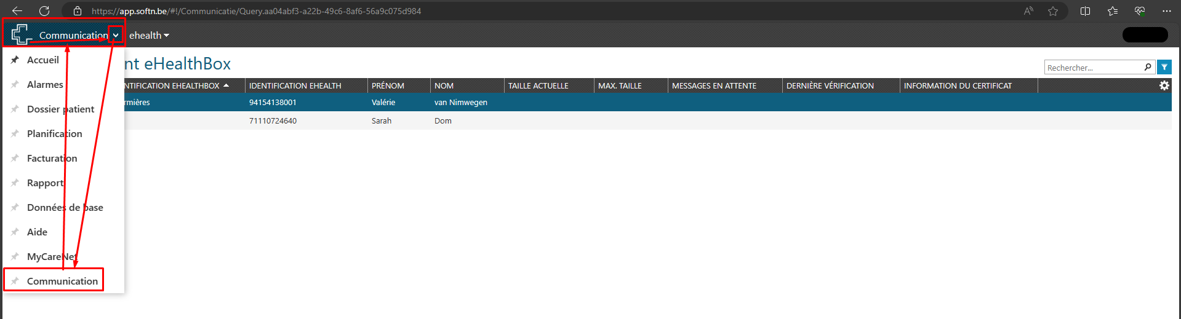Click first name cell Sarah
The image size is (1181, 319).
tap(381, 120)
